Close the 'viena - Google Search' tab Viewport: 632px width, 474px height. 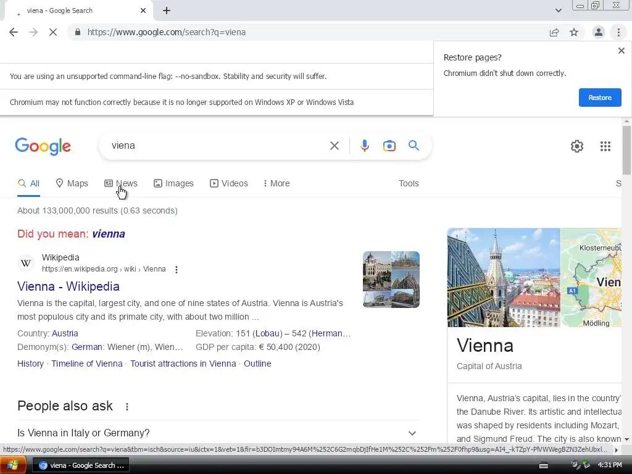(143, 10)
